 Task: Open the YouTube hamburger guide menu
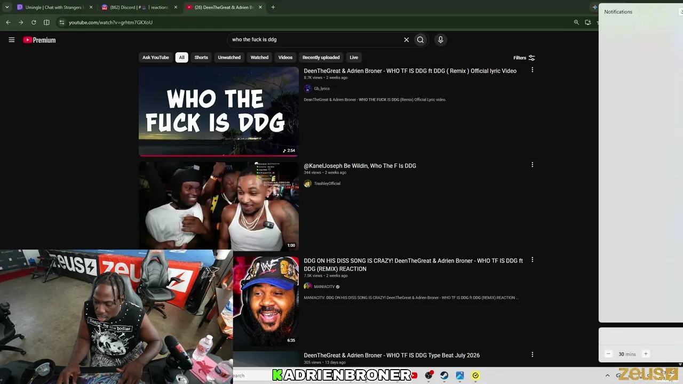(x=11, y=40)
